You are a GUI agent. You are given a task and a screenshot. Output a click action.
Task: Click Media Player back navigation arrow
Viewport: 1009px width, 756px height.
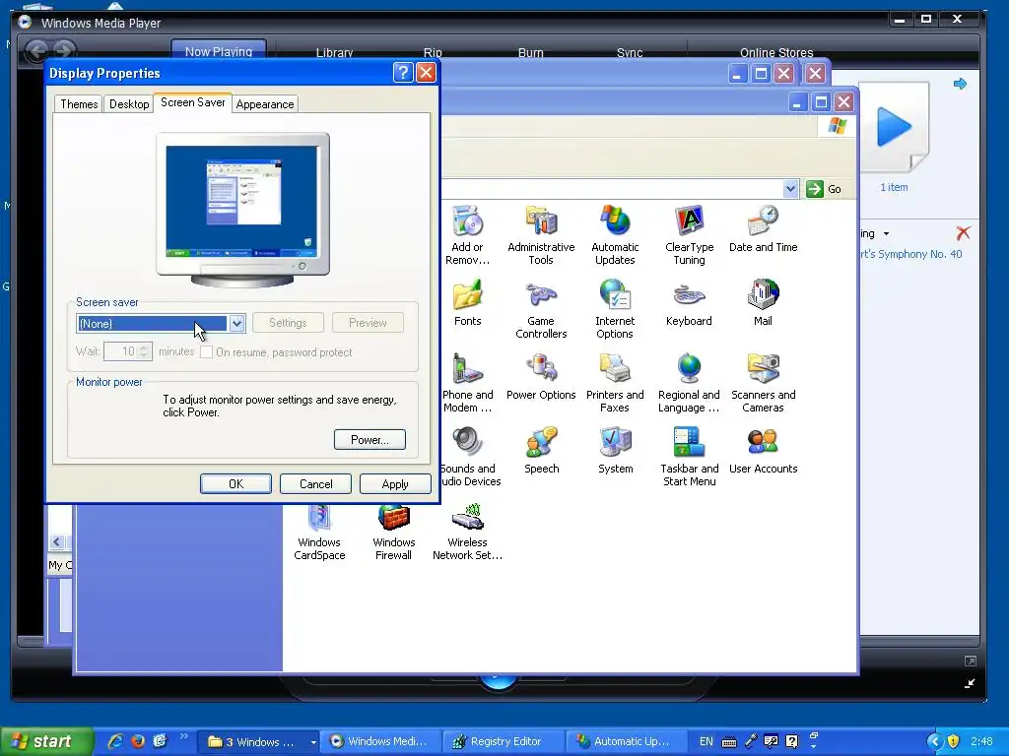click(x=37, y=50)
